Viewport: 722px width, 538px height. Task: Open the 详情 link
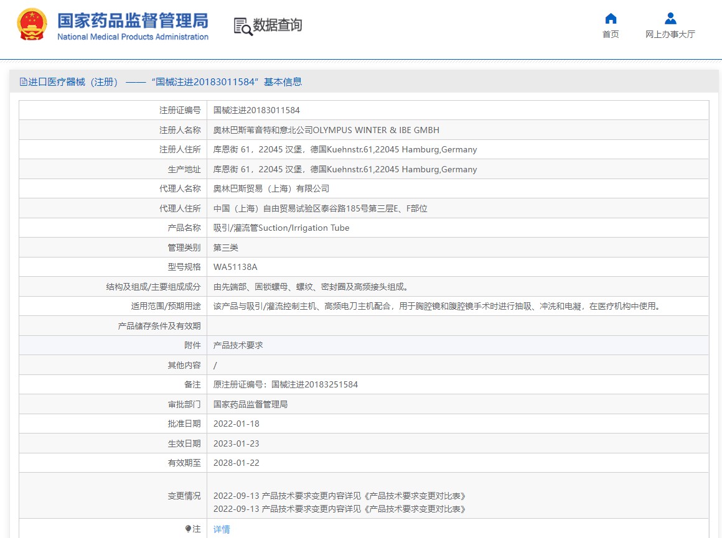coord(222,529)
